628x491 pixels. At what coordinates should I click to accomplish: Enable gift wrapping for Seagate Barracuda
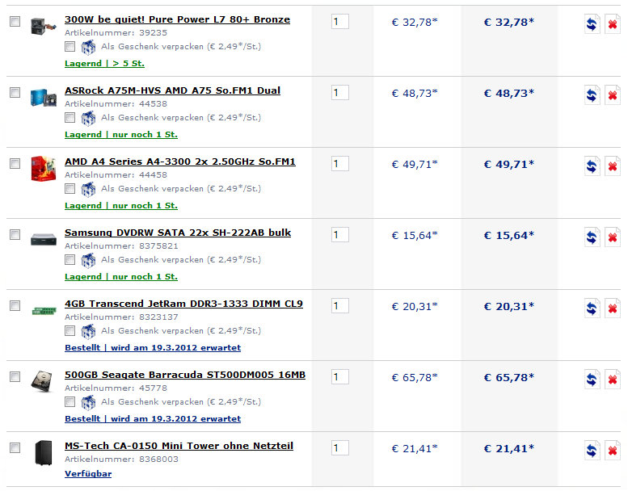[70, 401]
